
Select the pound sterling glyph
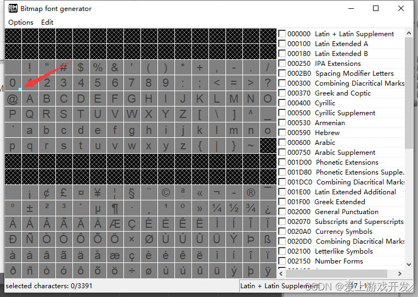click(x=64, y=193)
